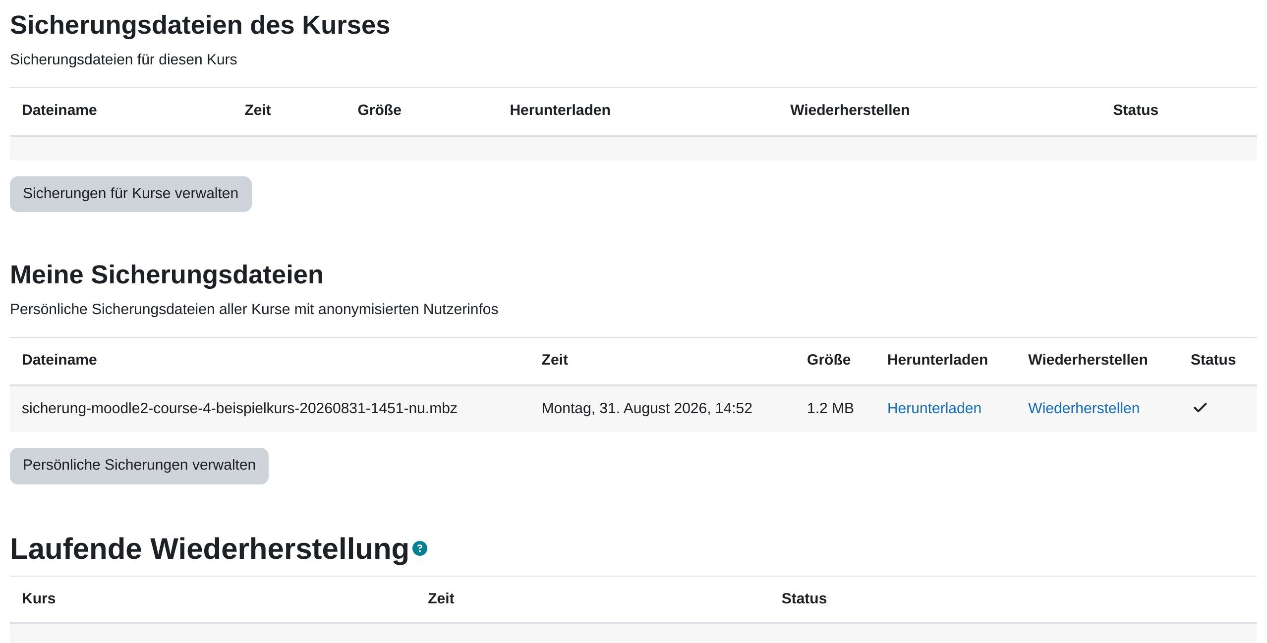The width and height of the screenshot is (1267, 643).
Task: Click Status header in Meine Sicherungsdateien table
Action: [1213, 360]
